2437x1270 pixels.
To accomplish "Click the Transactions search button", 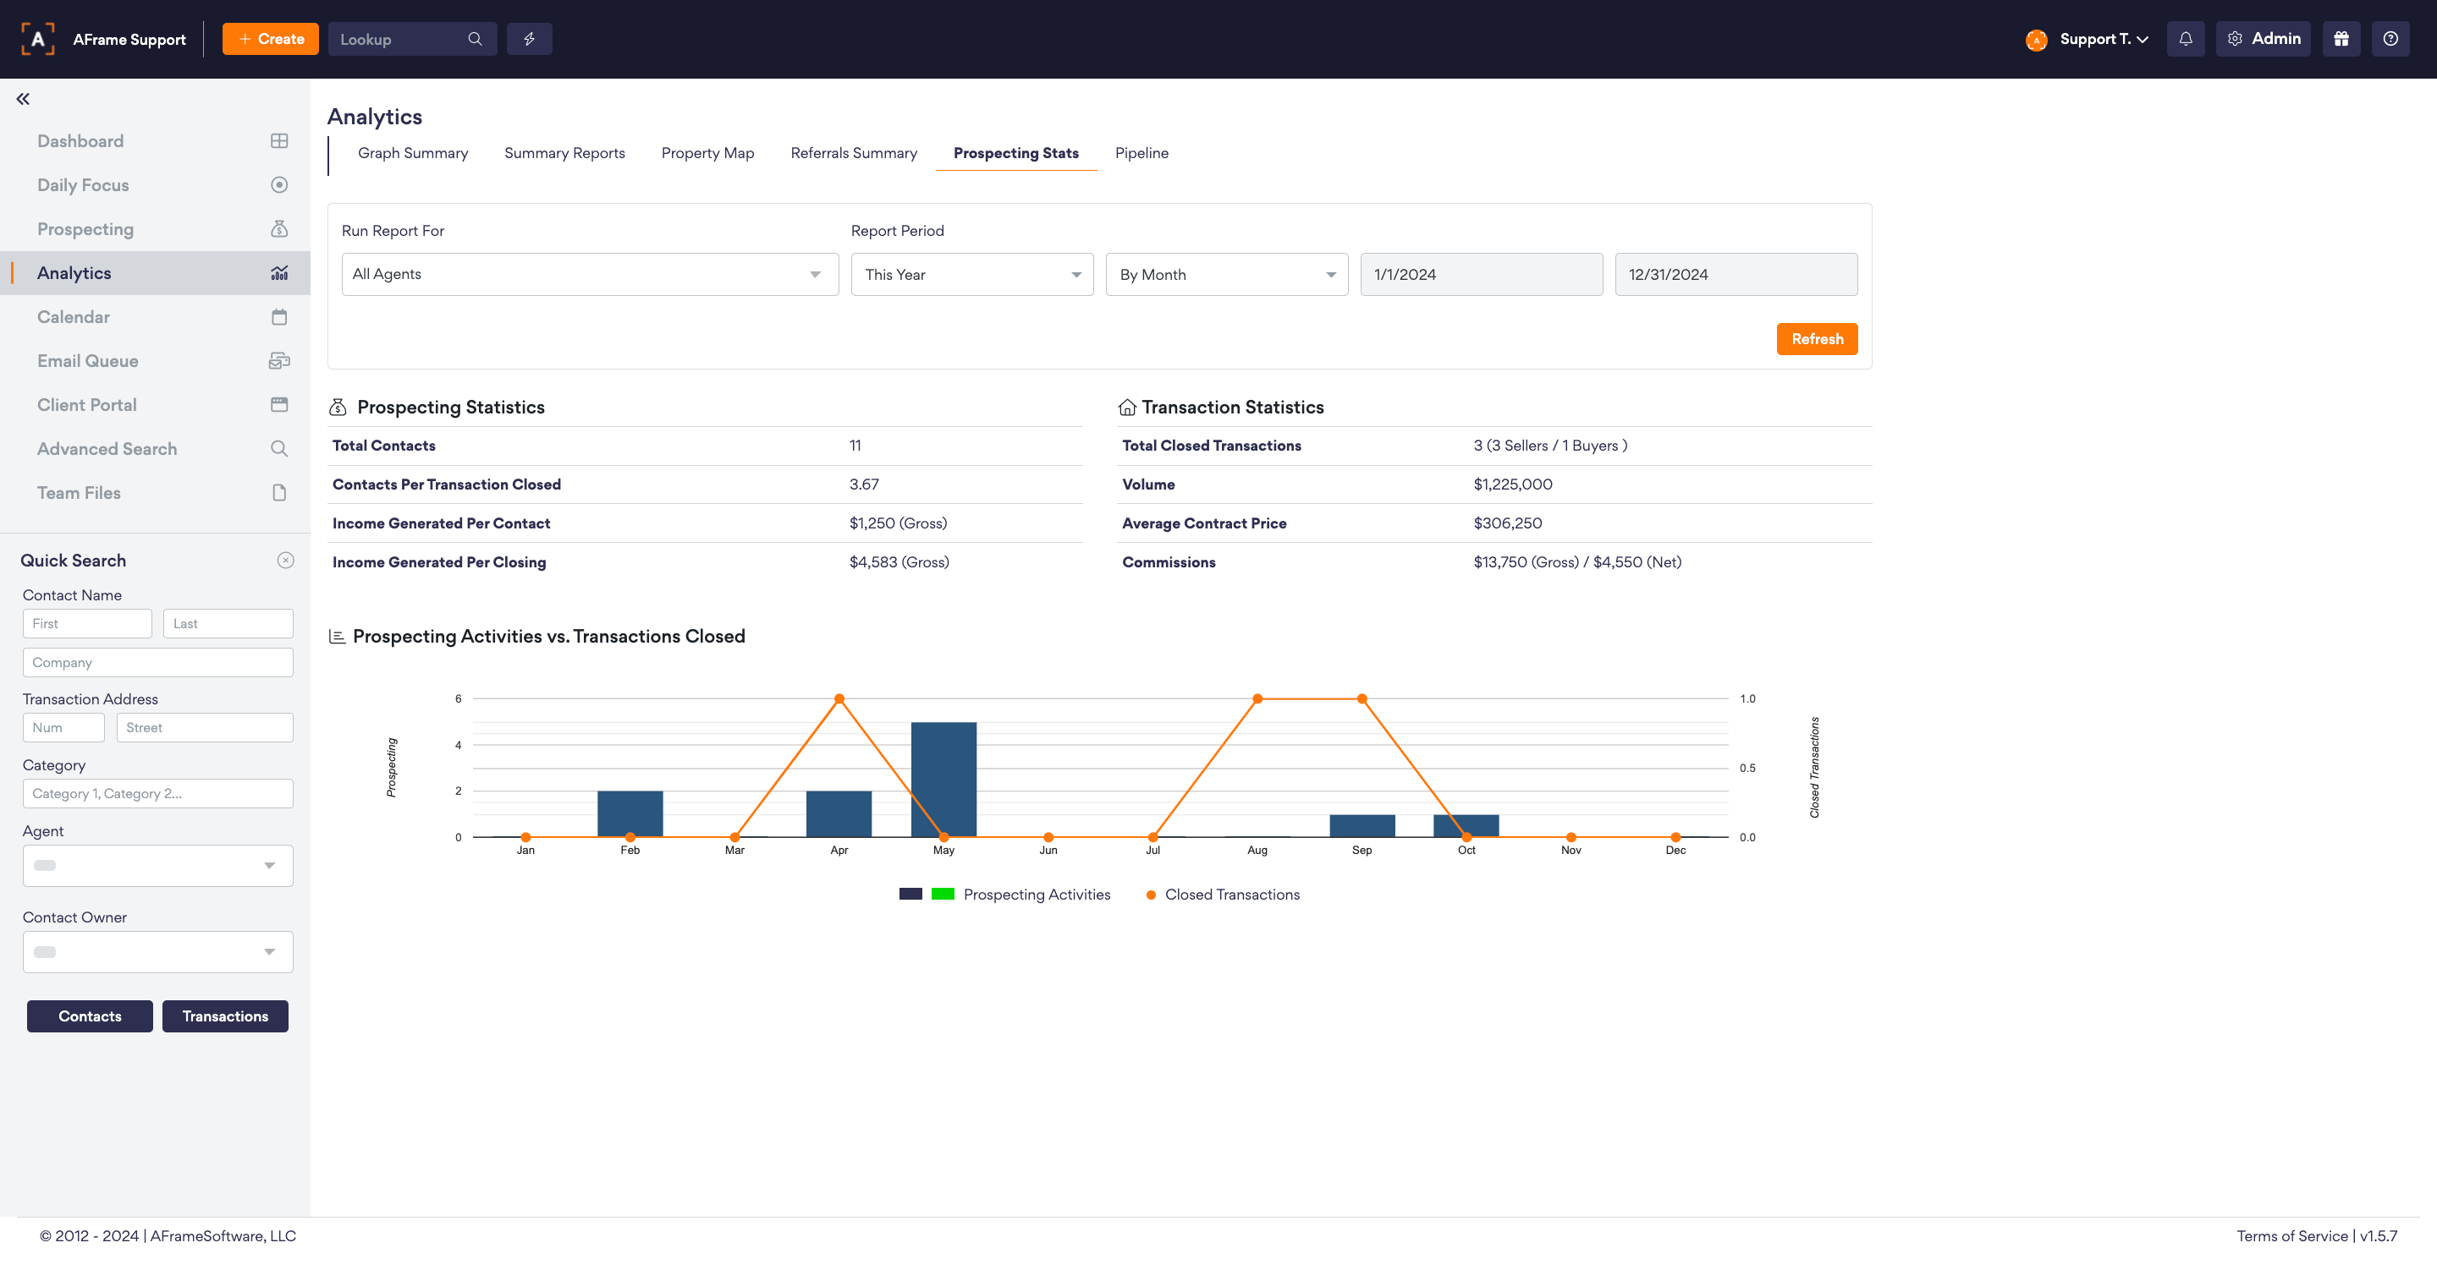I will [x=225, y=1015].
